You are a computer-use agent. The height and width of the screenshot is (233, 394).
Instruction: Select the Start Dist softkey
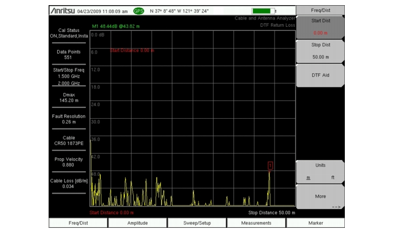tap(320, 27)
